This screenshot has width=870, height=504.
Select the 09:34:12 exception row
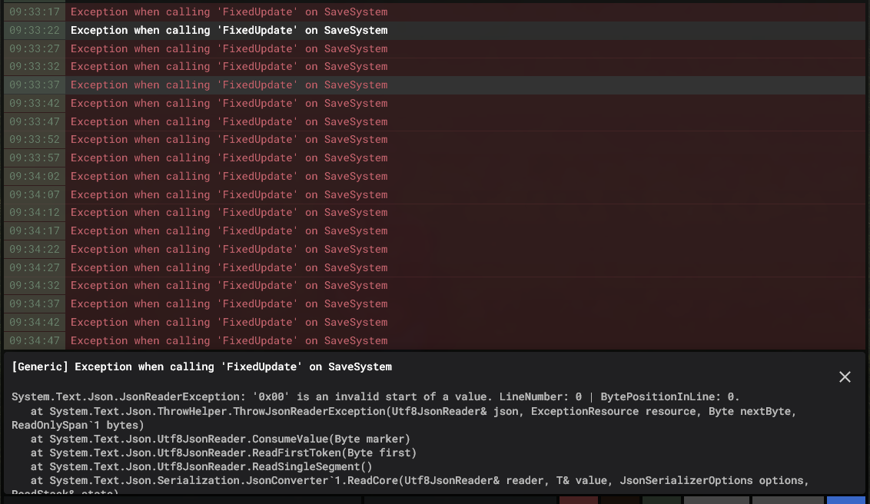coord(229,213)
